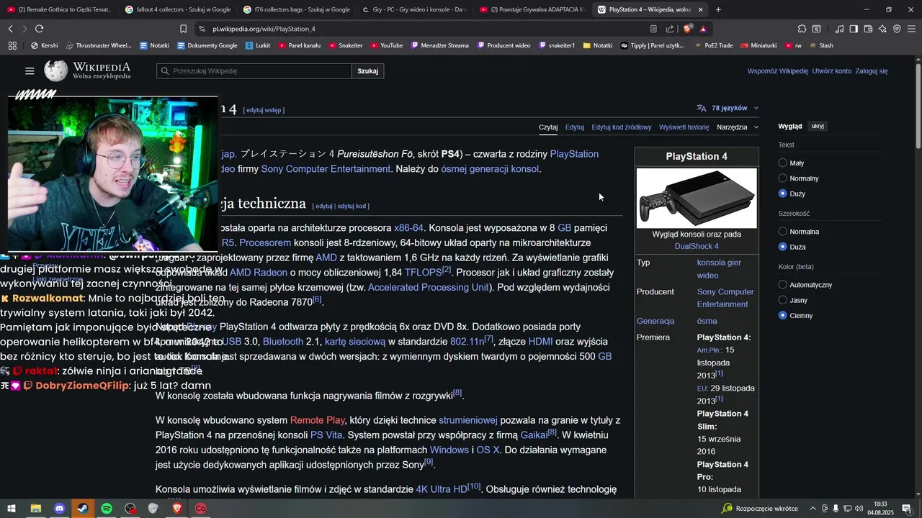Open the Brave Wallet icon
Image resolution: width=922 pixels, height=518 pixels.
(x=868, y=29)
